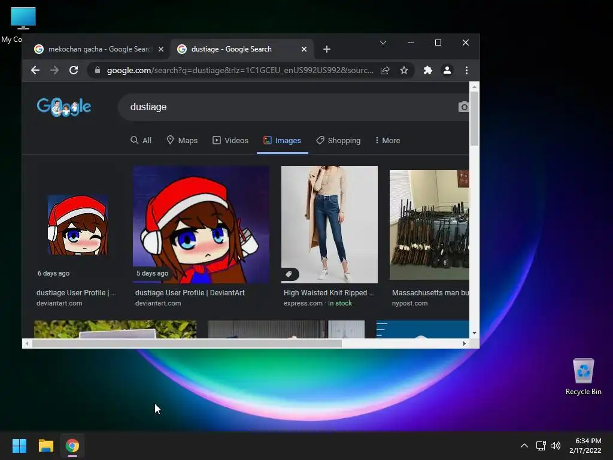The height and width of the screenshot is (460, 613).
Task: Switch to Videos results tab
Action: click(x=230, y=140)
